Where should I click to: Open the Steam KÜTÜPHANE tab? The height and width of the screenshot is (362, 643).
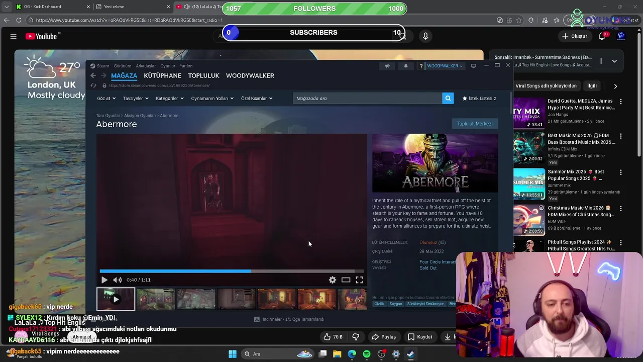[162, 75]
